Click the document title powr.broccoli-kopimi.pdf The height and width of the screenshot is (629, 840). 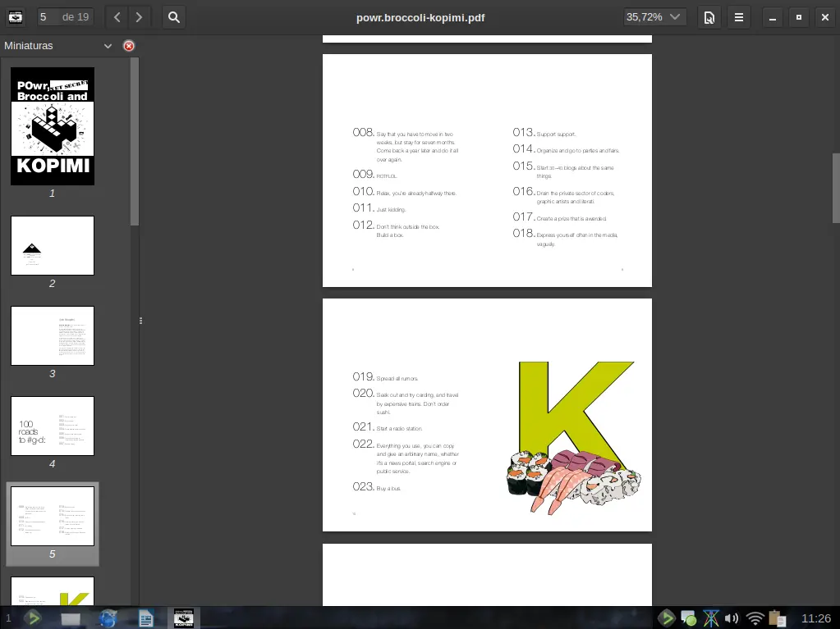point(420,18)
